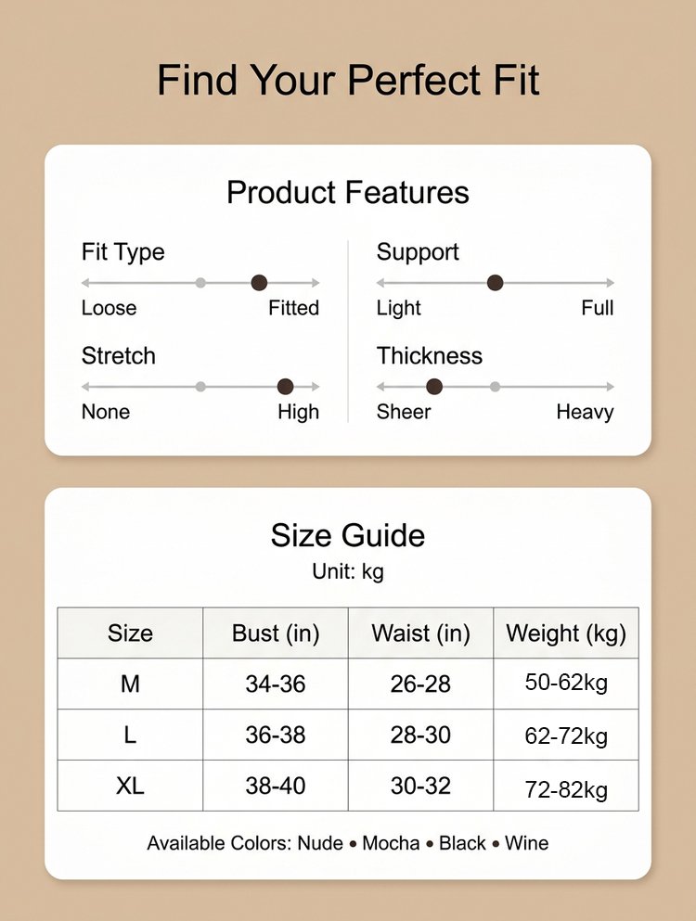Click the Thickness slider's dark handle

[433, 387]
